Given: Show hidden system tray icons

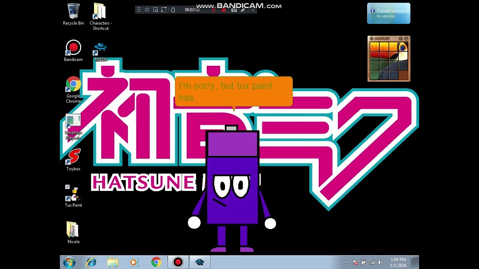Looking at the screenshot, I should point(347,263).
